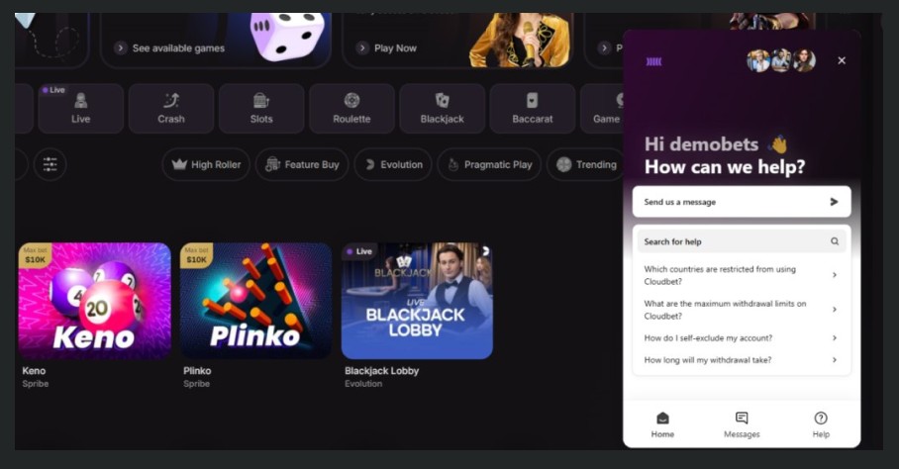Open the Plinko game thumbnail
This screenshot has width=899, height=469.
click(x=255, y=301)
